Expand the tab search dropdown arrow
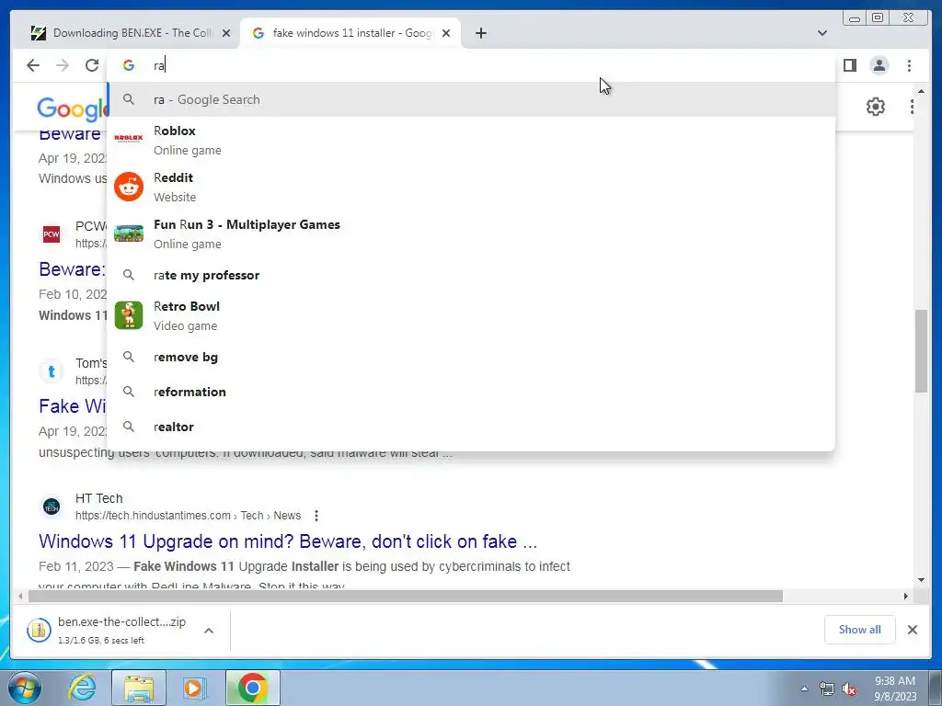 point(821,33)
